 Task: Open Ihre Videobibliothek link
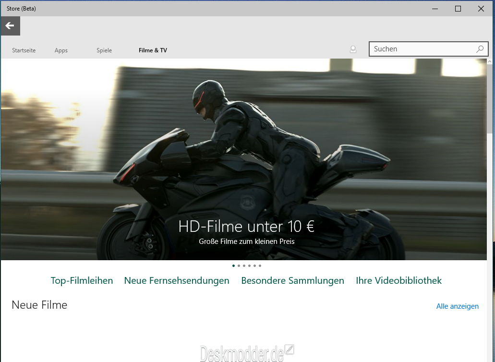click(398, 280)
